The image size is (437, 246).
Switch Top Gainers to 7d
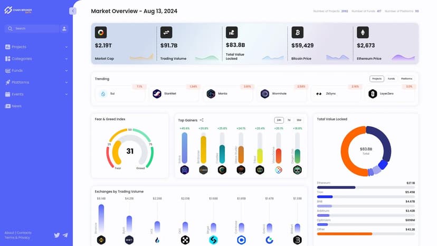click(x=289, y=120)
